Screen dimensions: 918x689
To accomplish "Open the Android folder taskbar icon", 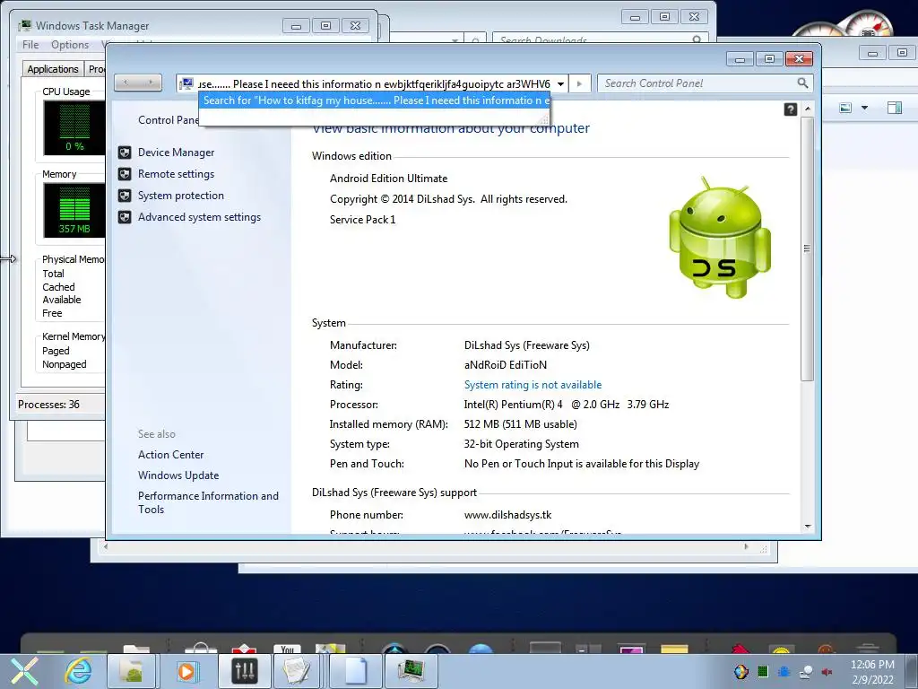I will pyautogui.click(x=132, y=671).
